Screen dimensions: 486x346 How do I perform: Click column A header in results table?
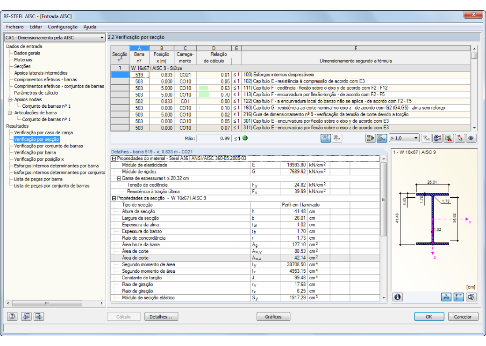point(139,48)
